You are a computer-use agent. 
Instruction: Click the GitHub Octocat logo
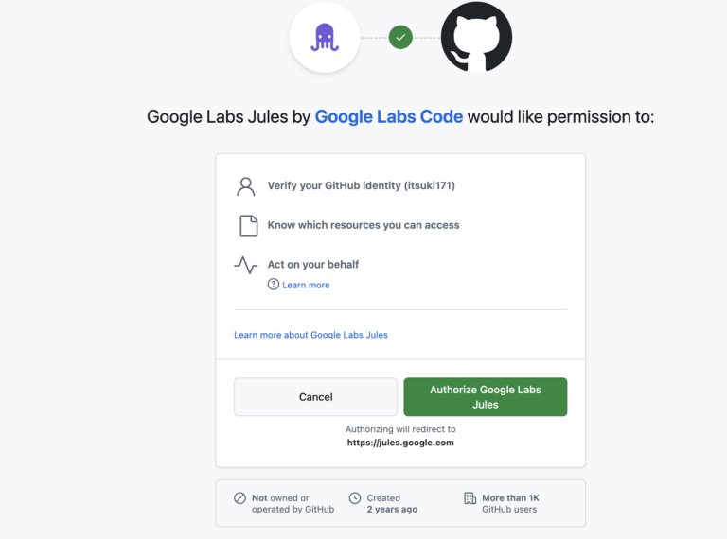[x=477, y=37]
